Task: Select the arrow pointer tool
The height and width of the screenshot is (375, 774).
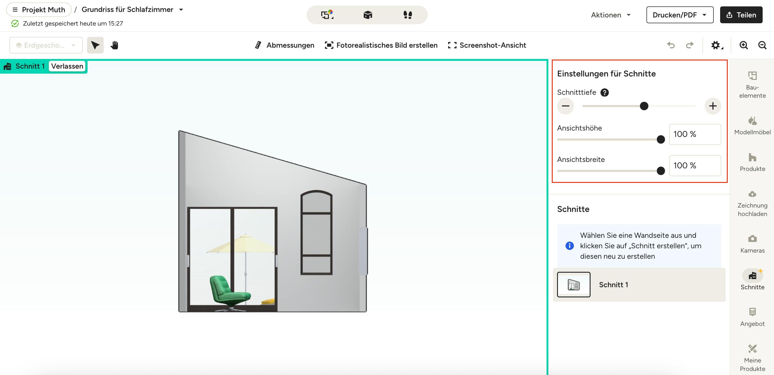Action: [x=95, y=45]
